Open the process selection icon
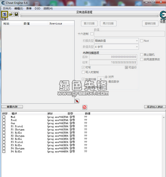Image resolution: width=166 pixels, height=177 pixels. tap(4, 14)
